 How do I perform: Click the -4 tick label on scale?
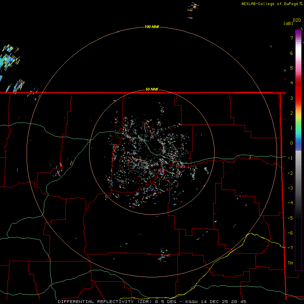tap(290, 203)
